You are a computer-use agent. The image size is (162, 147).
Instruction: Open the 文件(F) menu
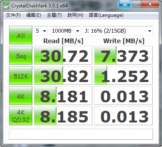pos(13,15)
